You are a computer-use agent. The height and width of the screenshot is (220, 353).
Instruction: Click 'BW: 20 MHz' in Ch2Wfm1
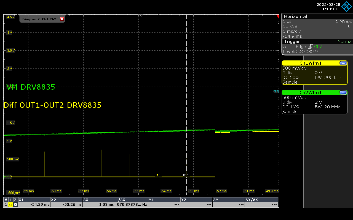(x=328, y=107)
